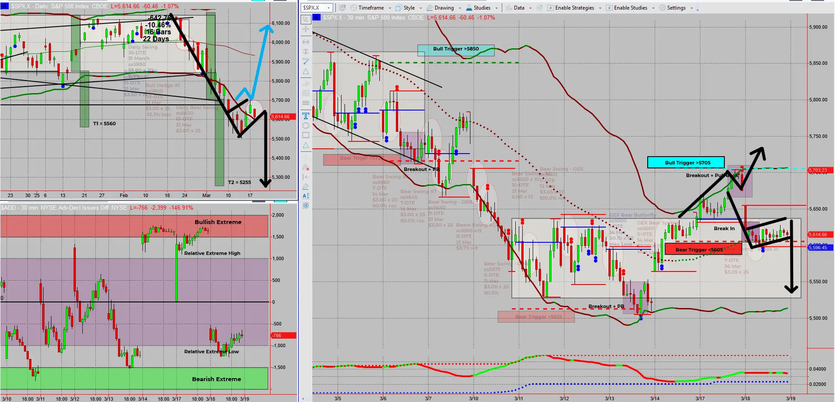This screenshot has width=835, height=402.
Task: Select the lower triangle shape tool
Action: [x=306, y=145]
